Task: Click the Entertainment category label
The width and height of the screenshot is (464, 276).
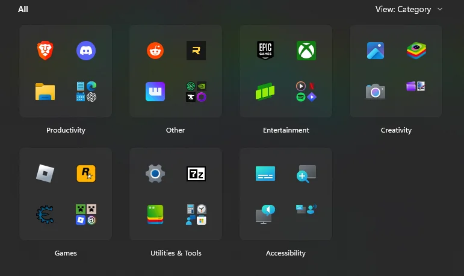Action: (x=286, y=130)
